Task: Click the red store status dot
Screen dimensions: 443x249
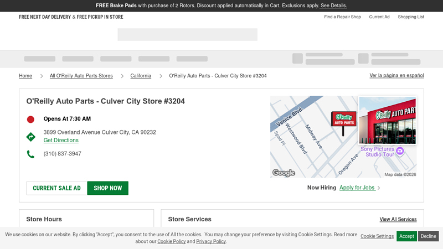Action: (x=30, y=119)
